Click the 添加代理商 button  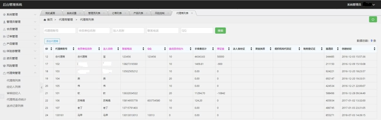click(52, 41)
